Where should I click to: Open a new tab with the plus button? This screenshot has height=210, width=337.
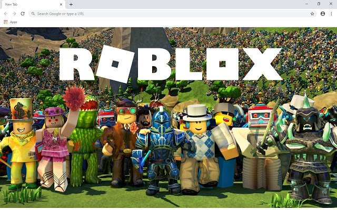[71, 4]
